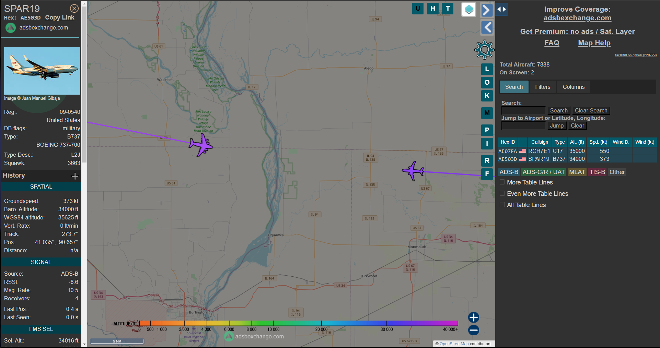
Task: Open the FAQ link
Action: (552, 43)
